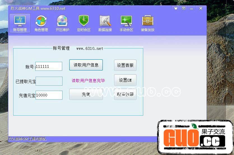
Task: Click the www.6310.net group title text
Action: [x=90, y=48]
